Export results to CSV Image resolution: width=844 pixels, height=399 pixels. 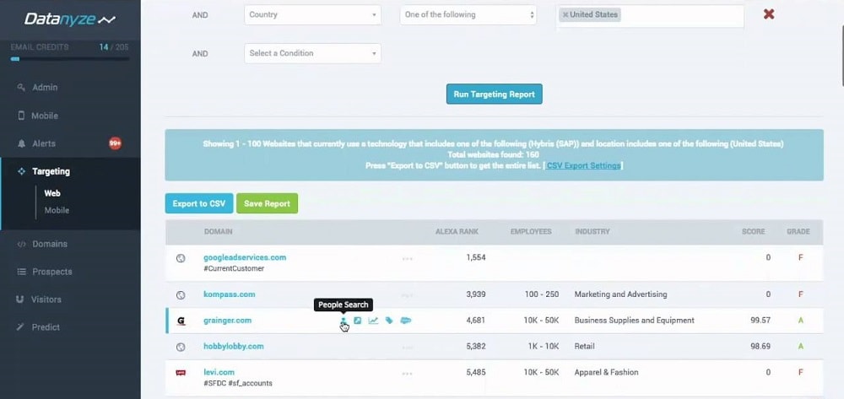198,203
